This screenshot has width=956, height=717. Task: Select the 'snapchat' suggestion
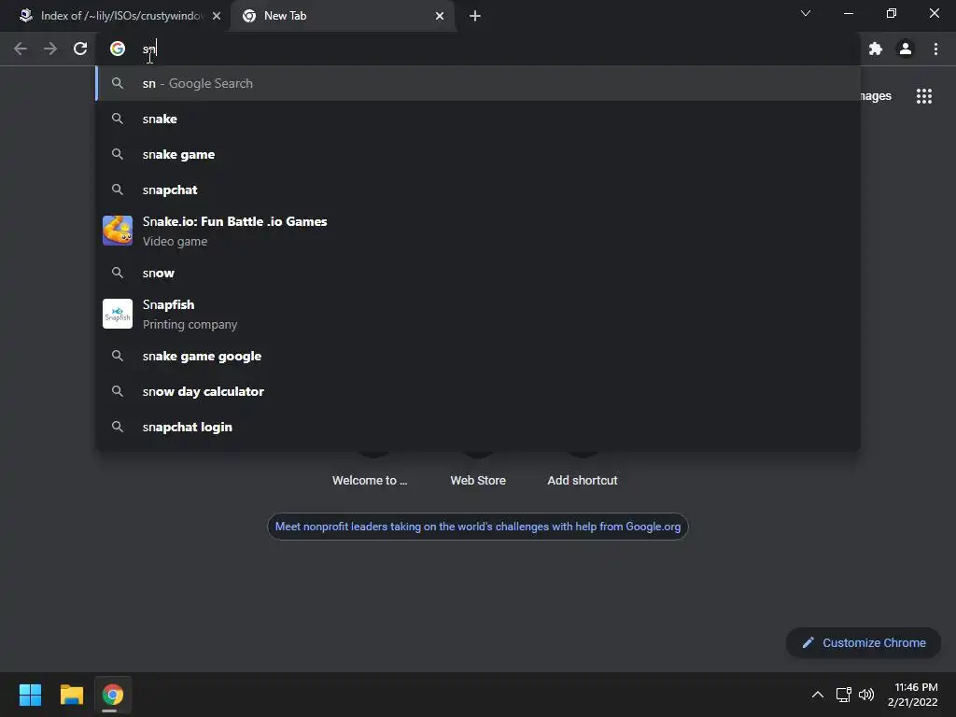pyautogui.click(x=478, y=190)
